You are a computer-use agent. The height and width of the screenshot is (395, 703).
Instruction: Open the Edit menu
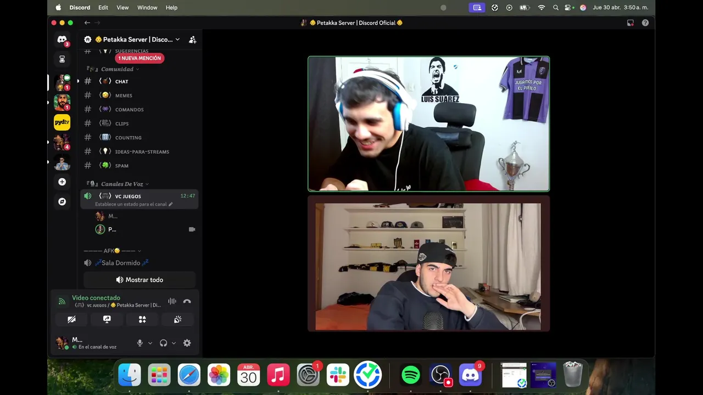click(103, 8)
